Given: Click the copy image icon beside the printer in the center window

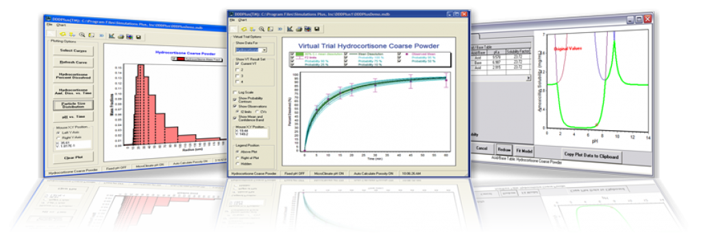Looking at the screenshot, I should tap(308, 29).
